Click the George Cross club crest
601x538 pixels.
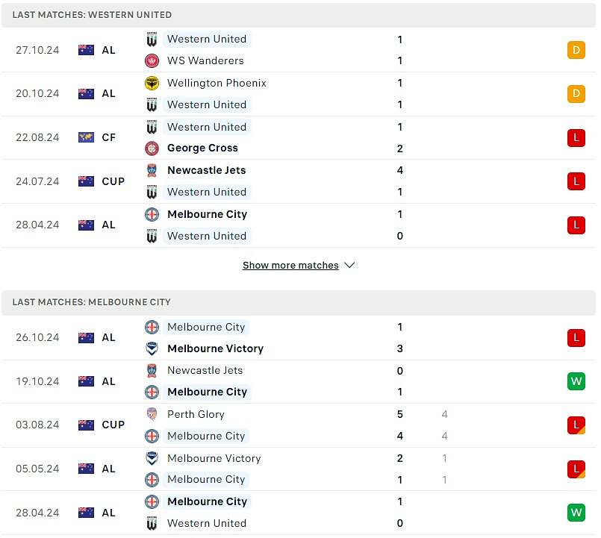(152, 148)
